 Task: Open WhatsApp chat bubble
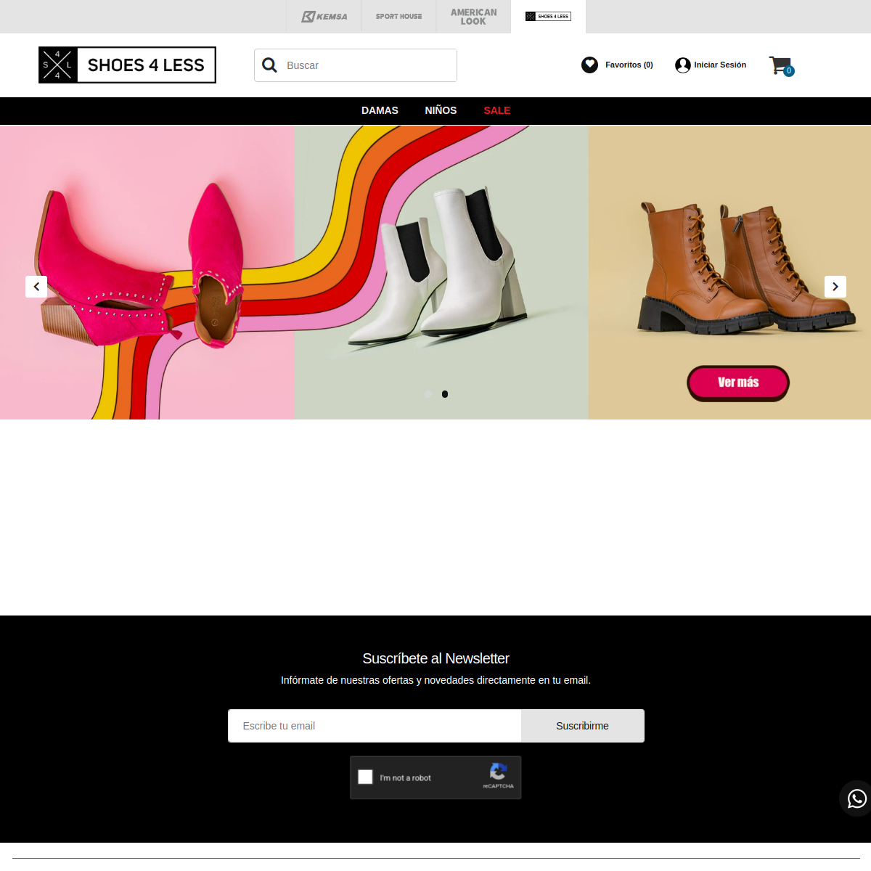pos(856,798)
